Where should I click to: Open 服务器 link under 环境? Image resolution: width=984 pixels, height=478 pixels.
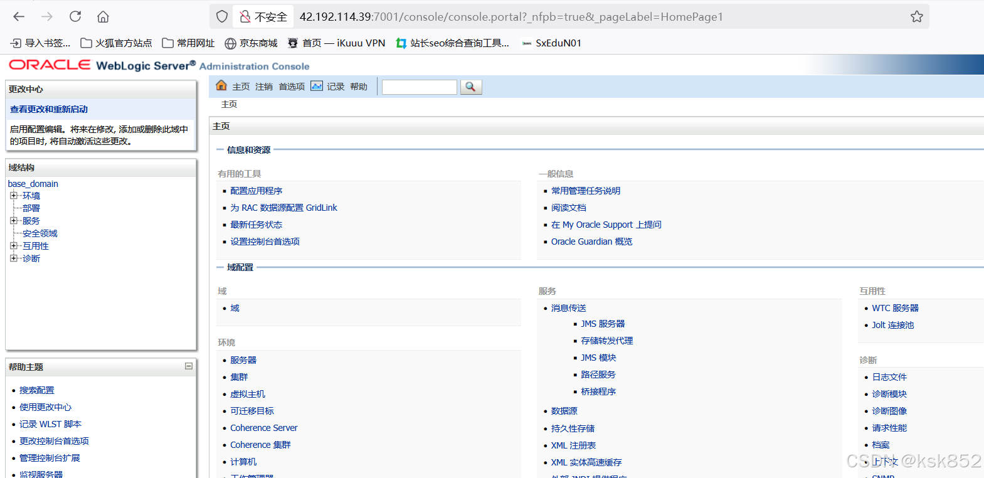click(243, 360)
